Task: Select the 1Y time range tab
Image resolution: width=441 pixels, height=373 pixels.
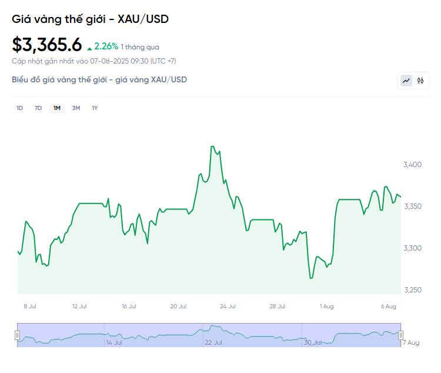Action: 95,108
